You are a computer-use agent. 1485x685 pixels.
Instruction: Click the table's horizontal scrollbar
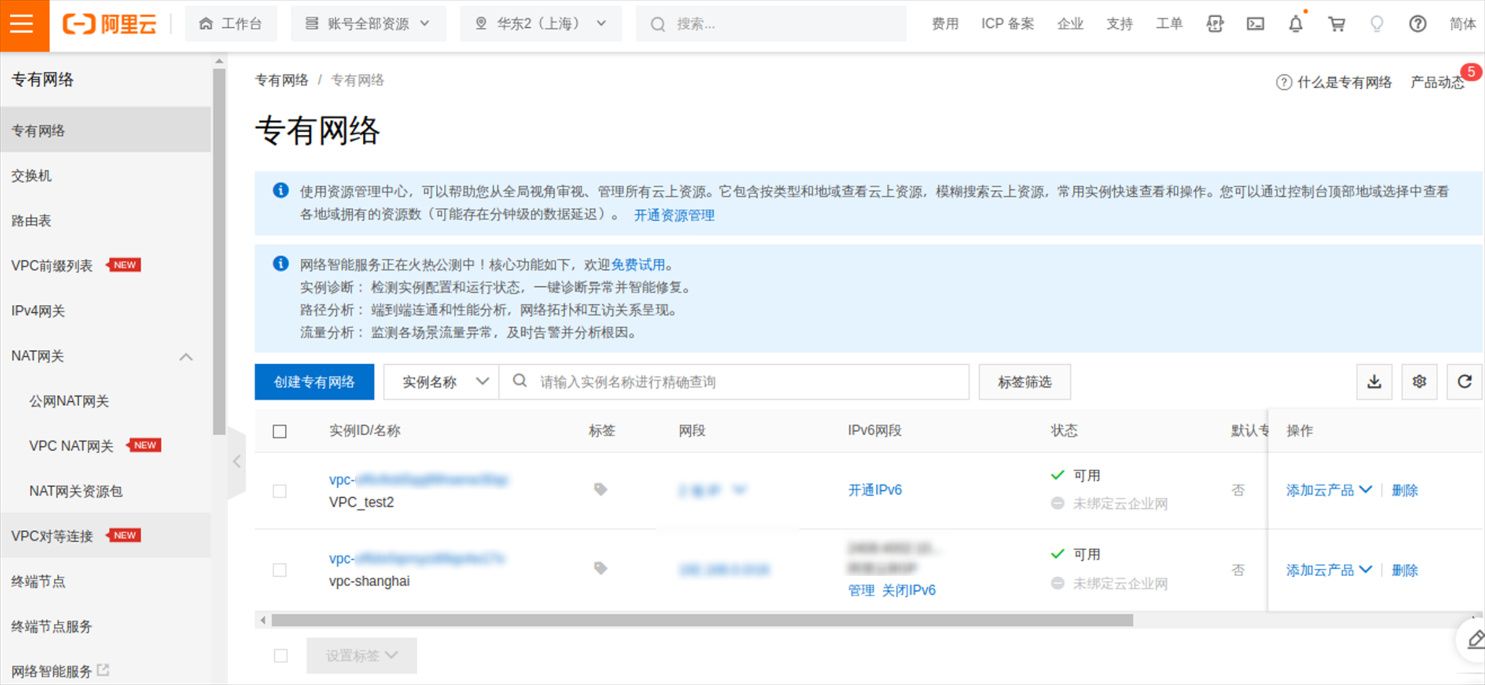tap(702, 620)
